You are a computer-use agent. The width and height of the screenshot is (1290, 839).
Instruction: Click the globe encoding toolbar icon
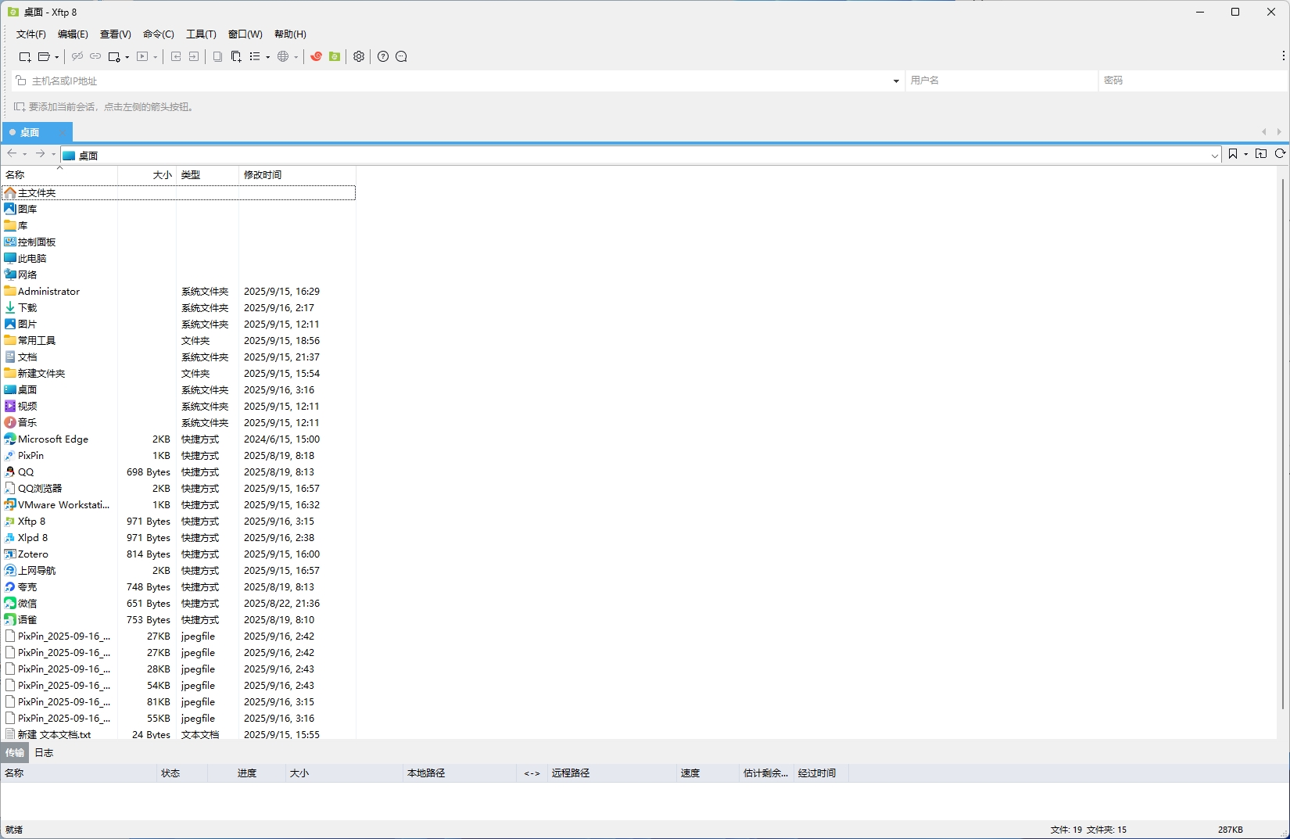283,56
